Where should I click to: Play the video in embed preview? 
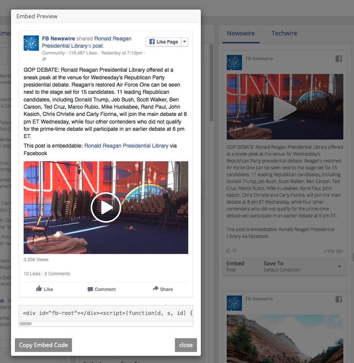click(106, 207)
